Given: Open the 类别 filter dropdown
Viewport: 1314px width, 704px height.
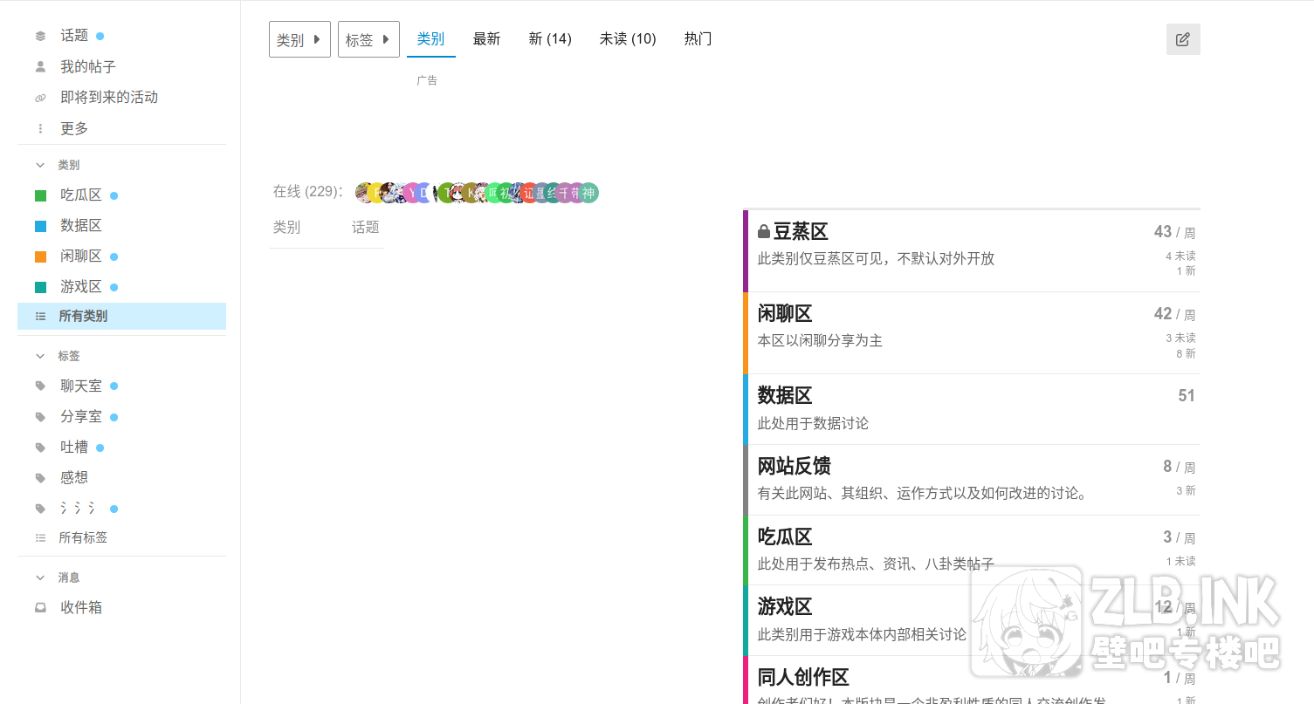Looking at the screenshot, I should [x=299, y=39].
